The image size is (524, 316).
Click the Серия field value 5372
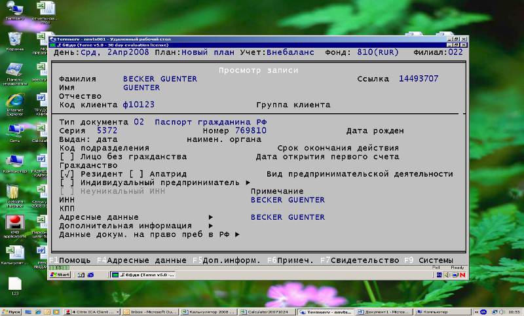[x=107, y=131]
